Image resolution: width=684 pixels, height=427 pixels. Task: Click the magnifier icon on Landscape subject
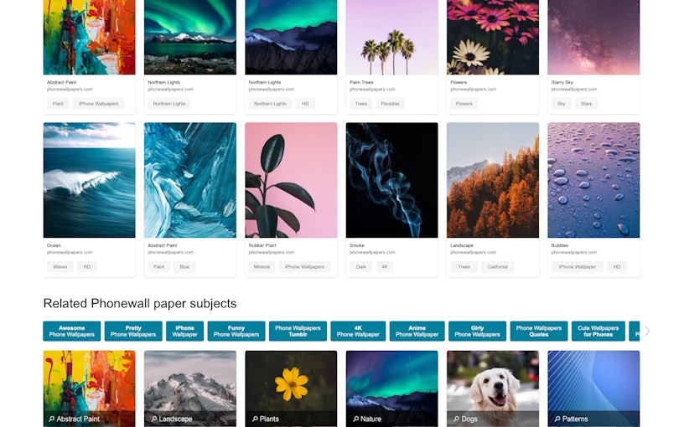[154, 419]
